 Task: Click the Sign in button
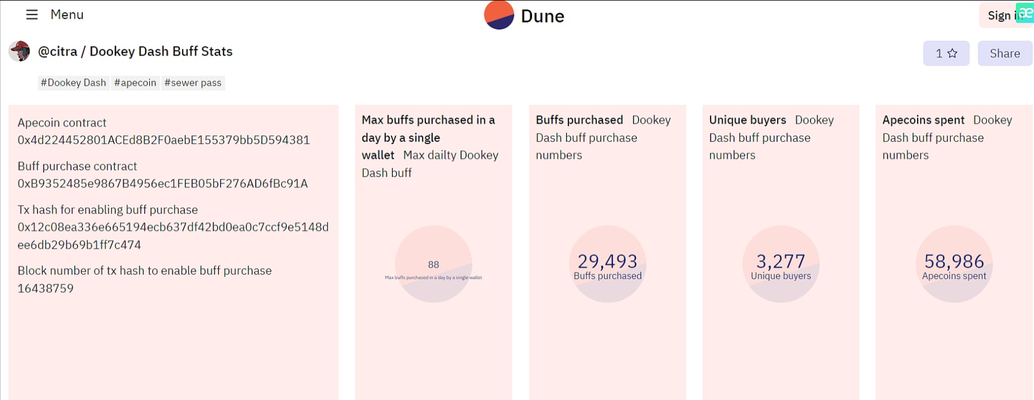pyautogui.click(x=1001, y=16)
